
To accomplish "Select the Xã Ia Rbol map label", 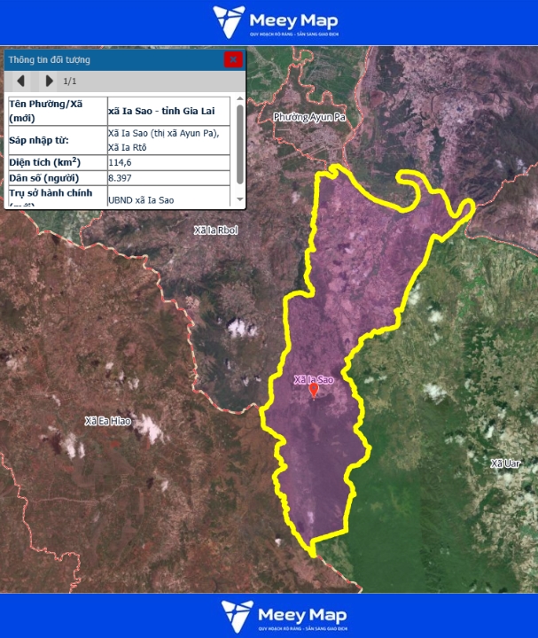I will pos(216,230).
